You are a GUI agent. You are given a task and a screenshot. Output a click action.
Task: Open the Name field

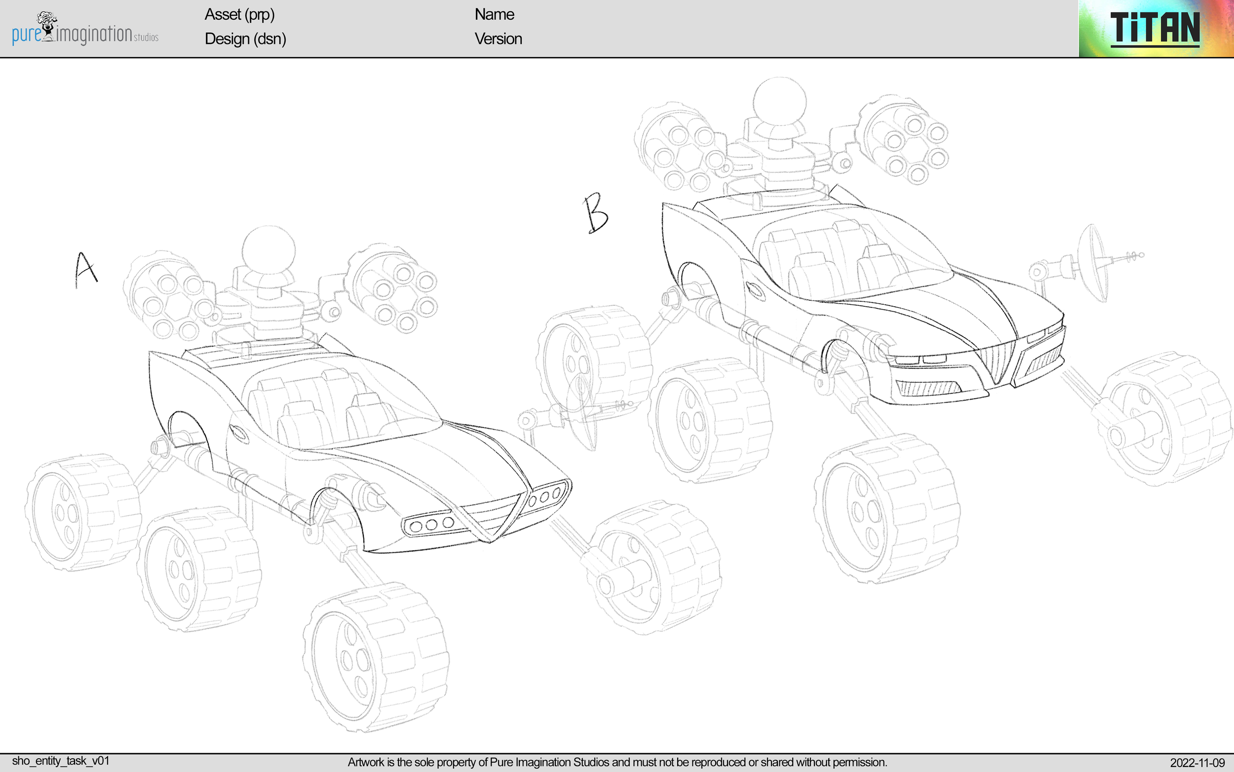494,15
